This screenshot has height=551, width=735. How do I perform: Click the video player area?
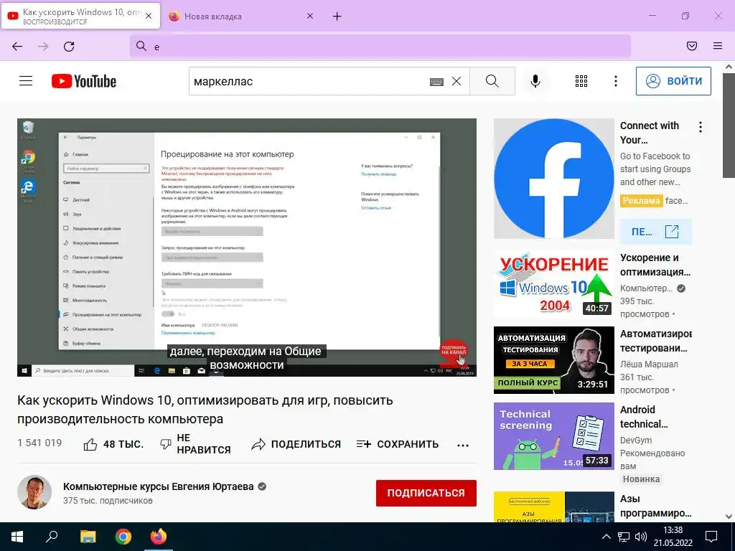pyautogui.click(x=247, y=248)
